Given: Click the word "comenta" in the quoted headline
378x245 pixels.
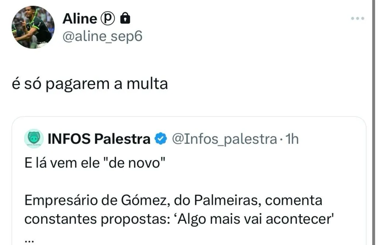Looking at the screenshot, I should click(x=294, y=201).
